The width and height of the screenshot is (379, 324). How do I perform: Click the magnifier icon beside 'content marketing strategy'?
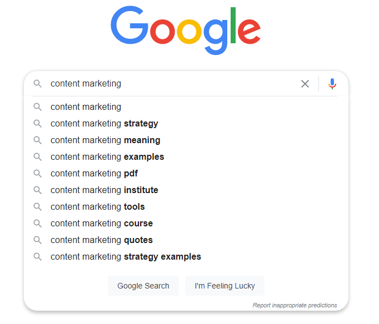(x=37, y=124)
